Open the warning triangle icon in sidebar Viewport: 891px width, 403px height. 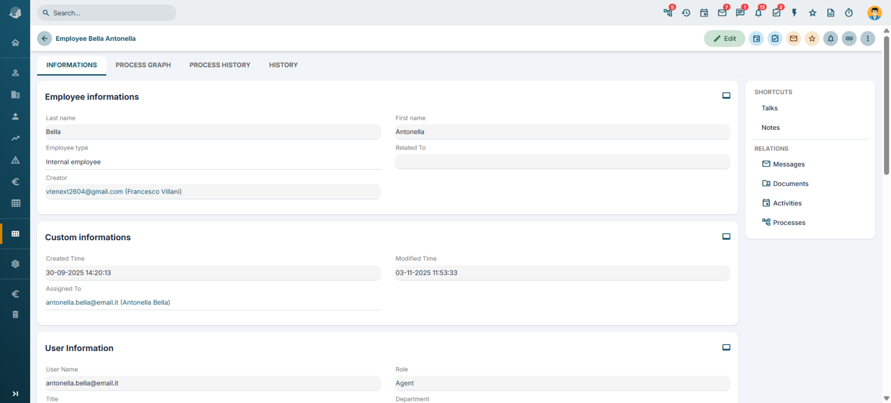[15, 160]
